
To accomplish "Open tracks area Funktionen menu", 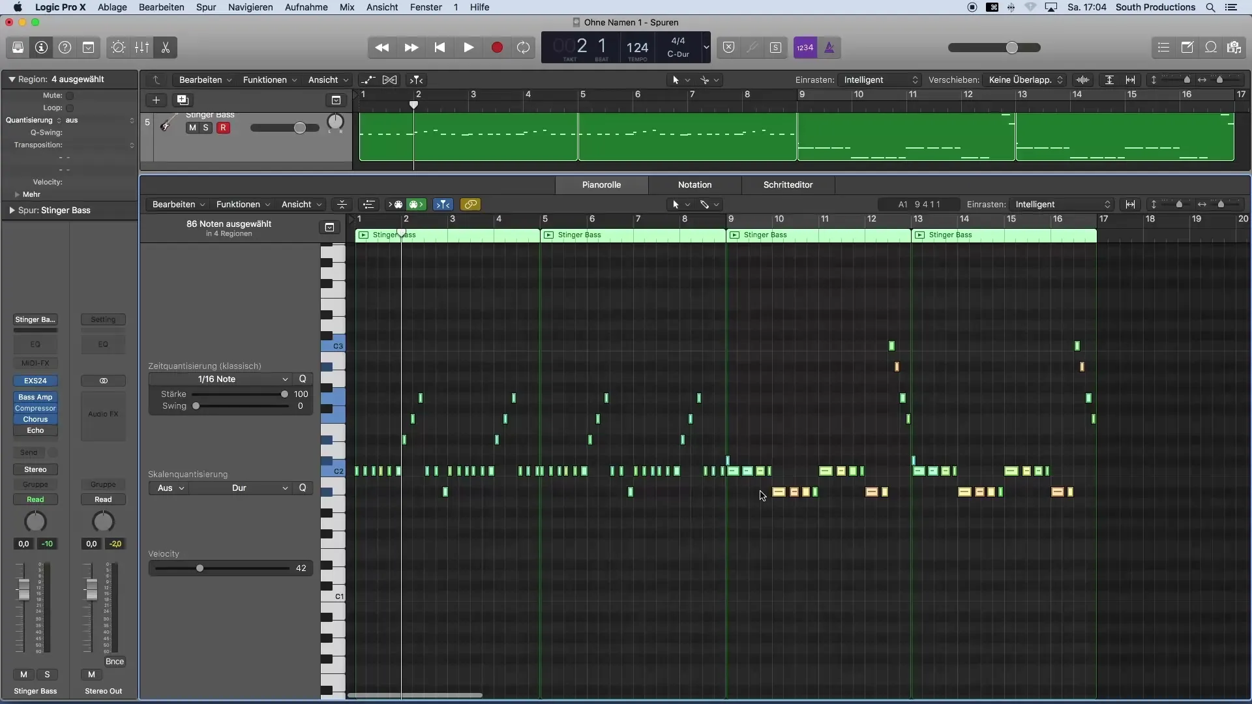I will point(270,80).
